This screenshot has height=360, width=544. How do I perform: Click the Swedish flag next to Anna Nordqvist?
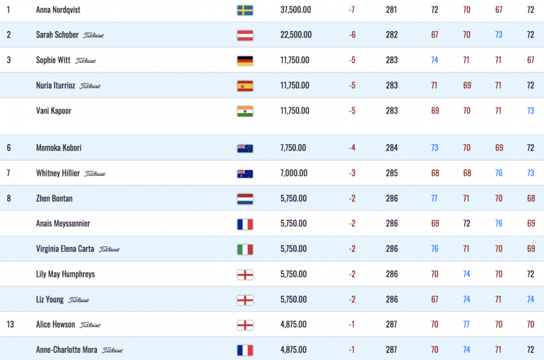point(245,11)
